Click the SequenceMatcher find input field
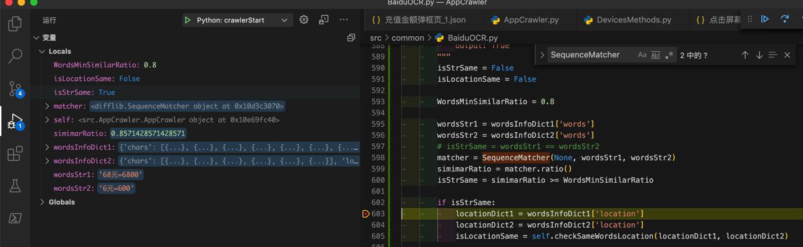 (591, 55)
